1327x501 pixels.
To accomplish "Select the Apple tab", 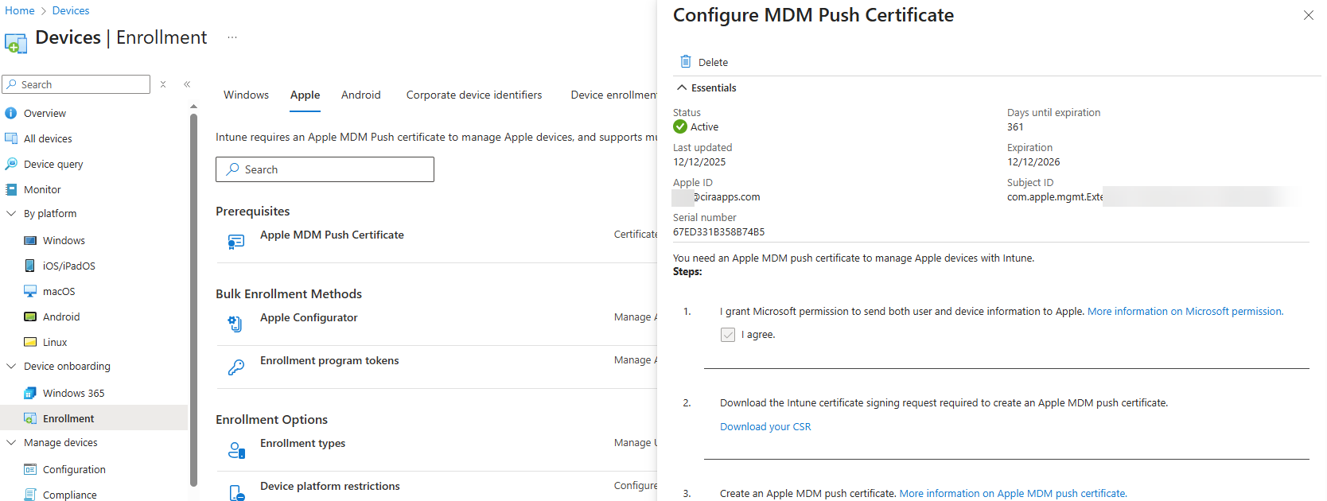I will (x=305, y=95).
